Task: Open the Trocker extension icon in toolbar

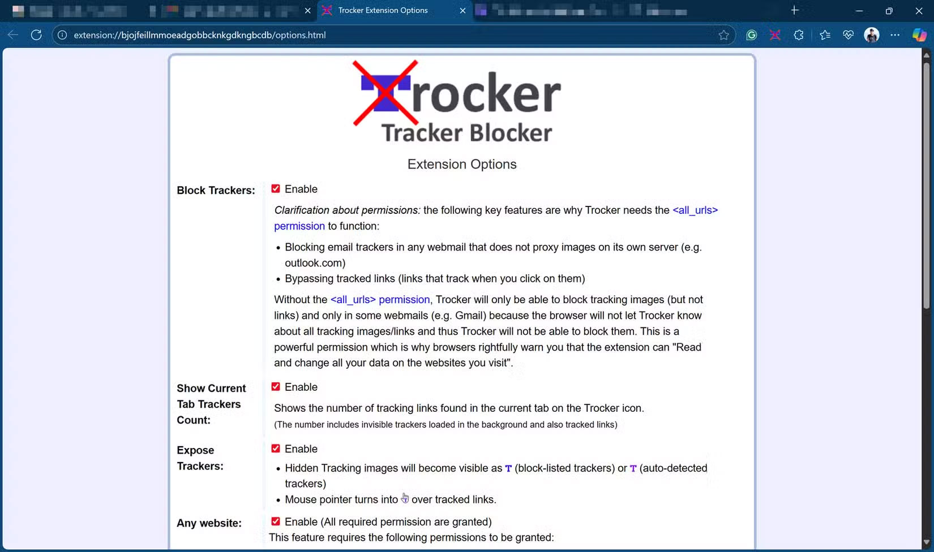Action: [x=774, y=34]
